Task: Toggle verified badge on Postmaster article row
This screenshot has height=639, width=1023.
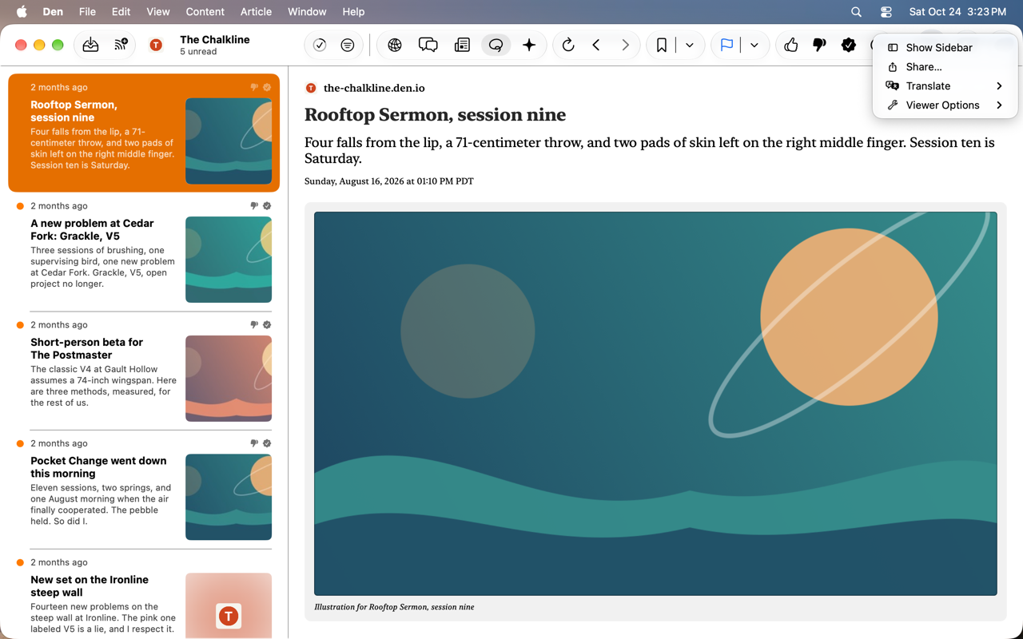Action: (x=267, y=325)
